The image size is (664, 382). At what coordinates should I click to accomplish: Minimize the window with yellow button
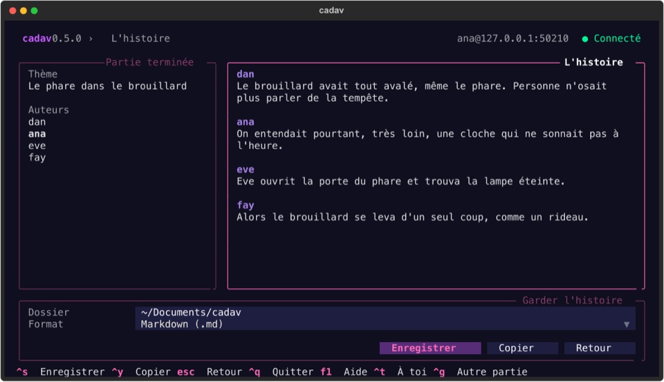click(24, 10)
